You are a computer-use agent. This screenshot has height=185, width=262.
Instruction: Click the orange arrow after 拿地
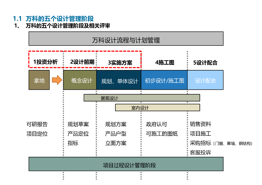57,80
